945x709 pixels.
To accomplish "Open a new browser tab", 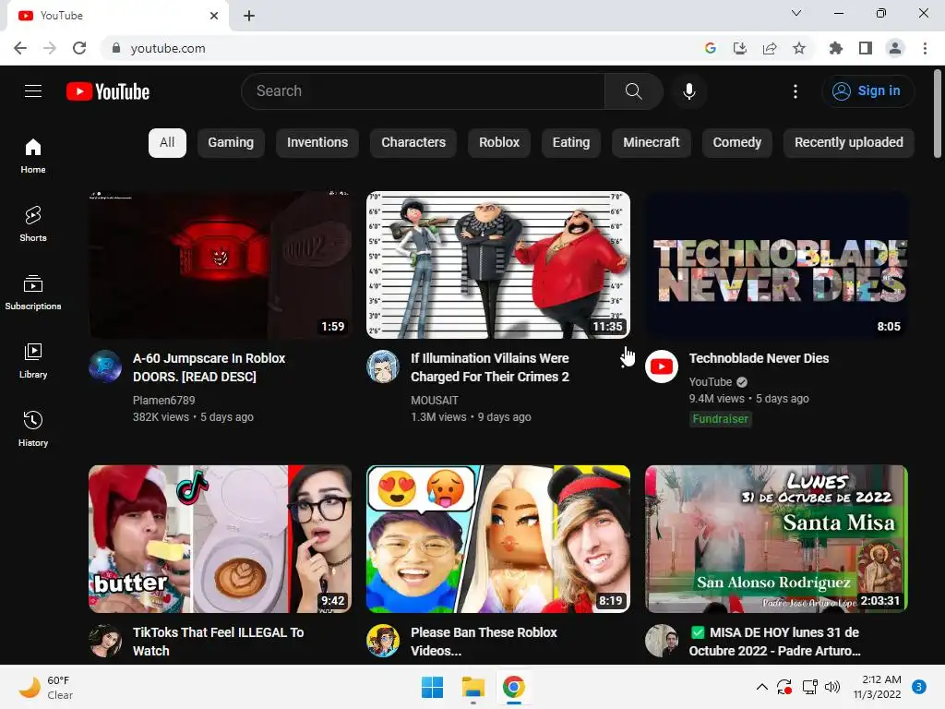I will coord(249,16).
